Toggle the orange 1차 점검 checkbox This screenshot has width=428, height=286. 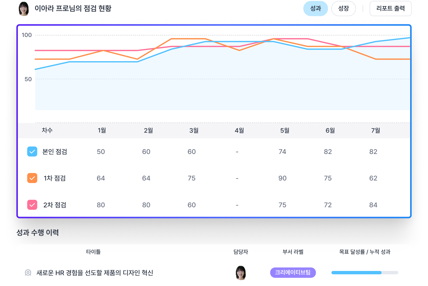click(x=32, y=178)
